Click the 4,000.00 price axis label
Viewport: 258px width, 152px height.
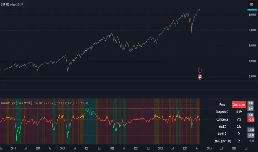coord(252,46)
